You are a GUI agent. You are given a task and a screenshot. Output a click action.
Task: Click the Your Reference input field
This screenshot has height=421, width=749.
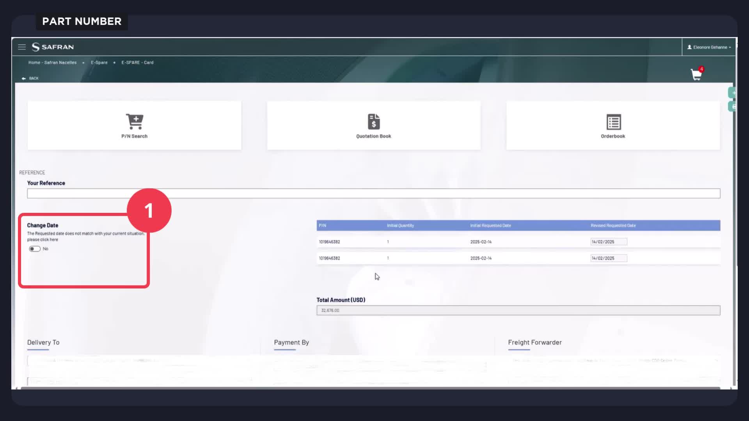(x=373, y=193)
